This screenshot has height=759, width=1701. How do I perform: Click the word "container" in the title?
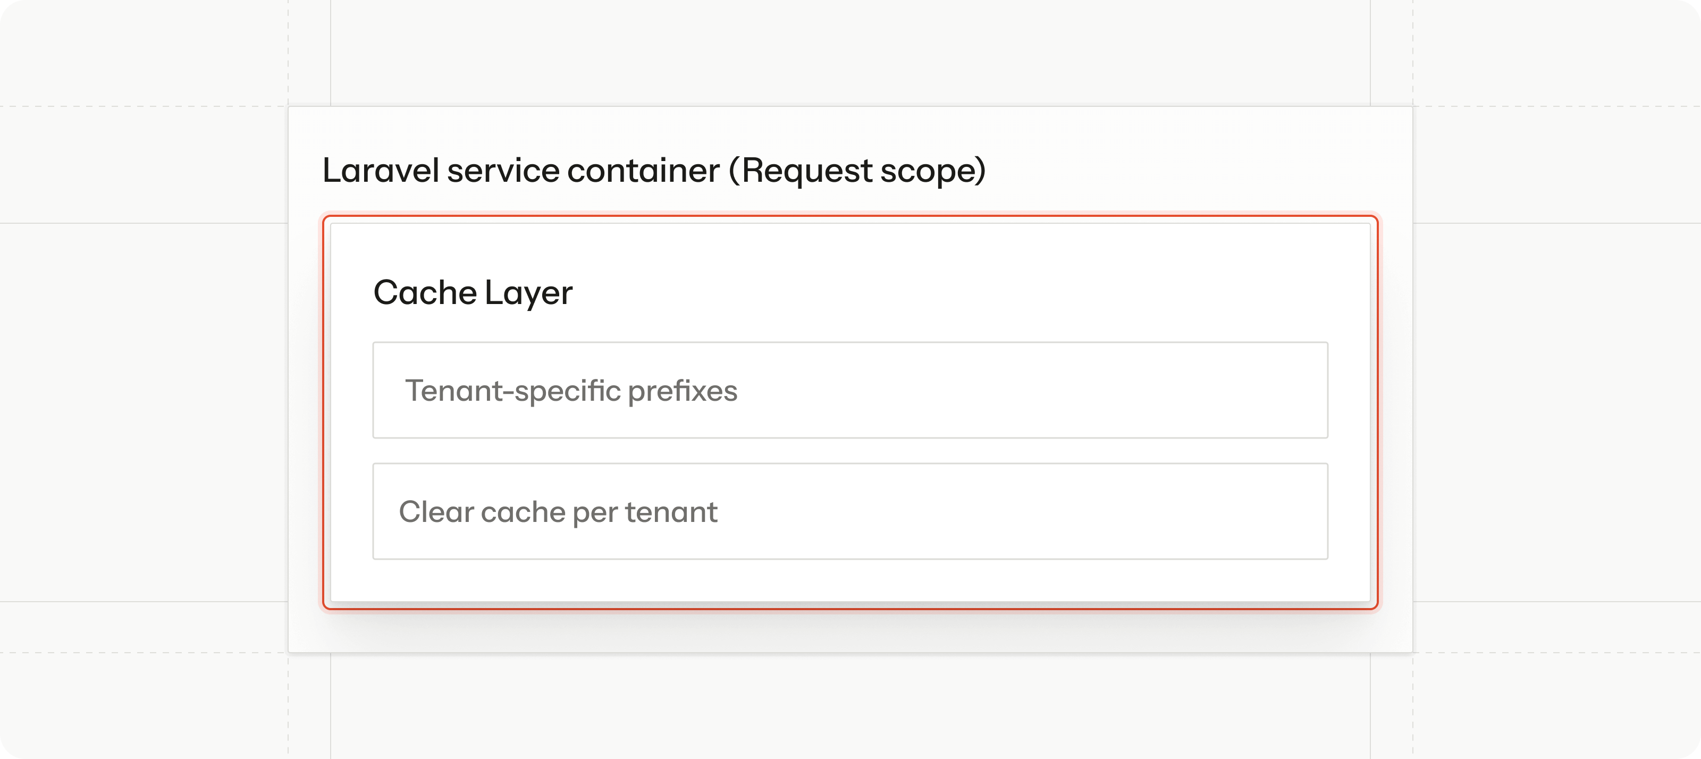click(x=643, y=170)
